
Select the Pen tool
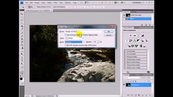(x=22, y=57)
